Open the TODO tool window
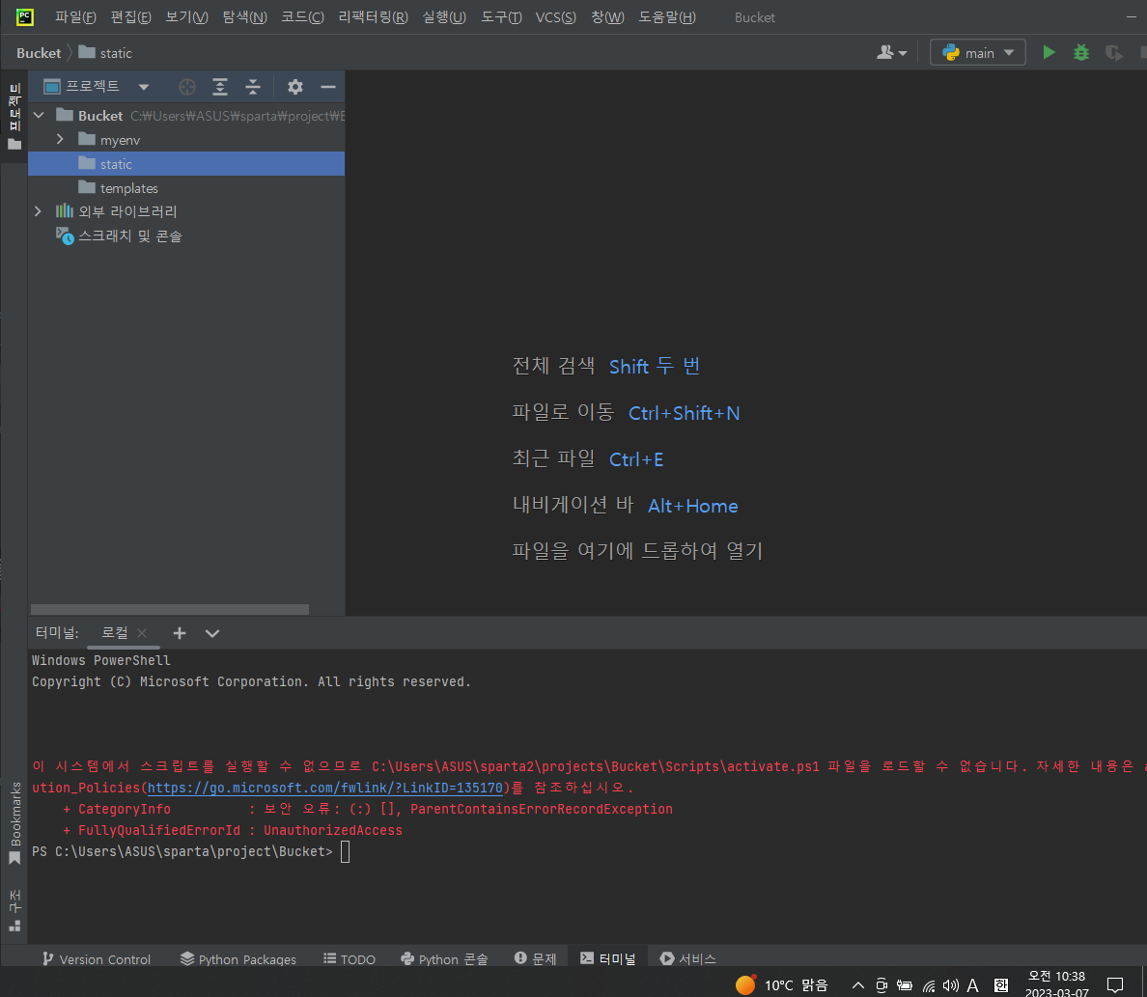Viewport: 1147px width, 997px height. click(x=350, y=959)
